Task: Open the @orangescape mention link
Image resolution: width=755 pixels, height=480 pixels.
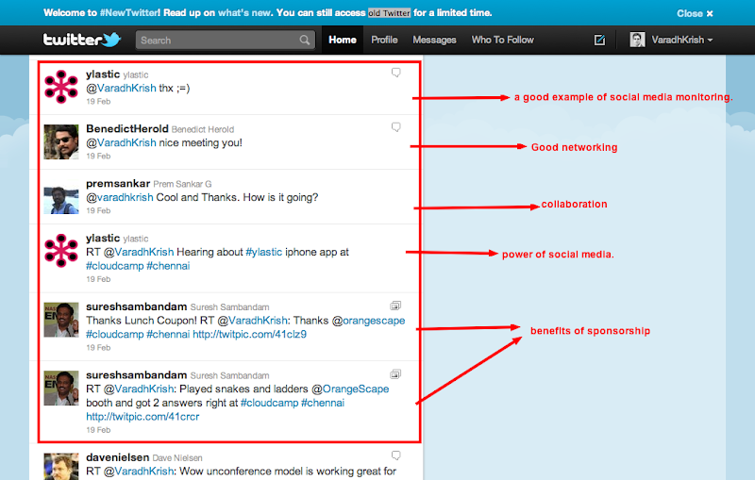Action: [x=368, y=321]
